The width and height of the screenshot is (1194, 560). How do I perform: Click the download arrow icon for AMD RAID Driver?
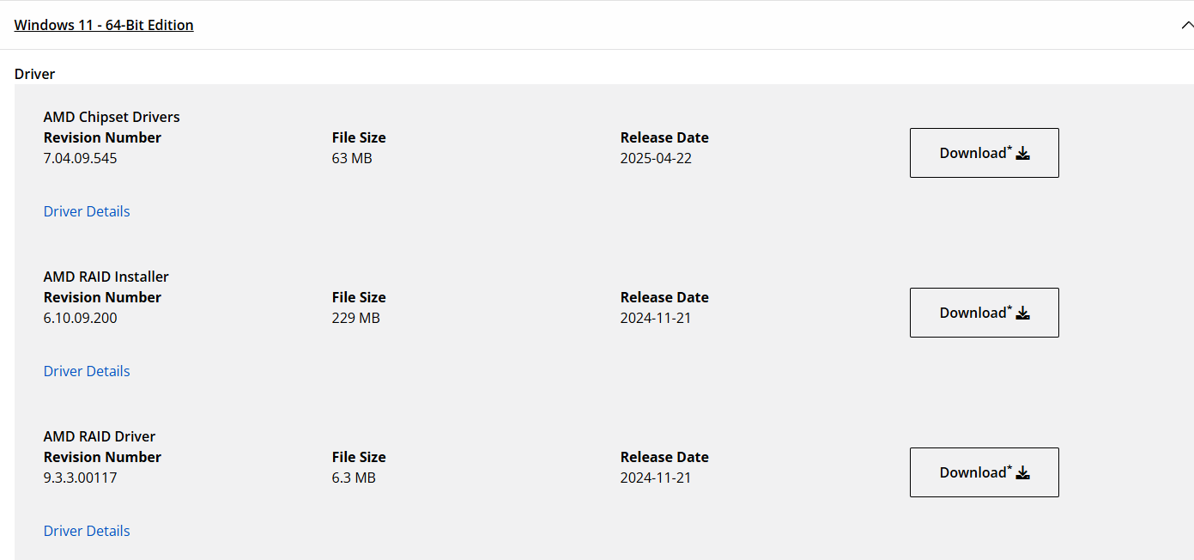(1022, 473)
